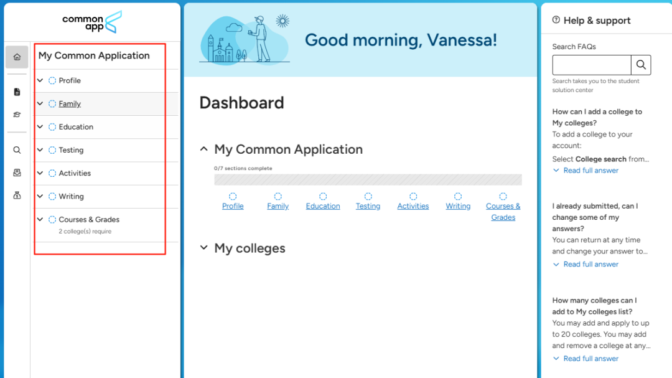Click the Search FAQs magnifier button
The width and height of the screenshot is (672, 378).
pos(641,65)
